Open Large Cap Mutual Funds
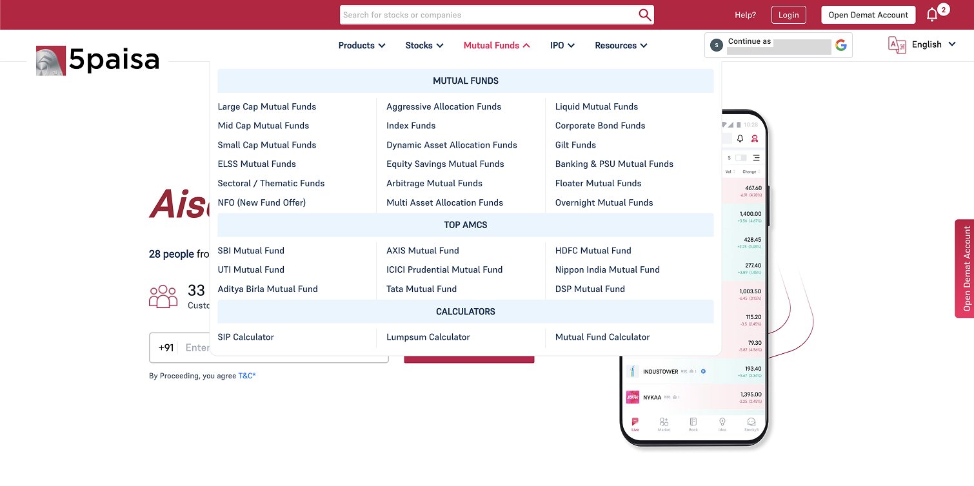The image size is (974, 486). pyautogui.click(x=267, y=106)
